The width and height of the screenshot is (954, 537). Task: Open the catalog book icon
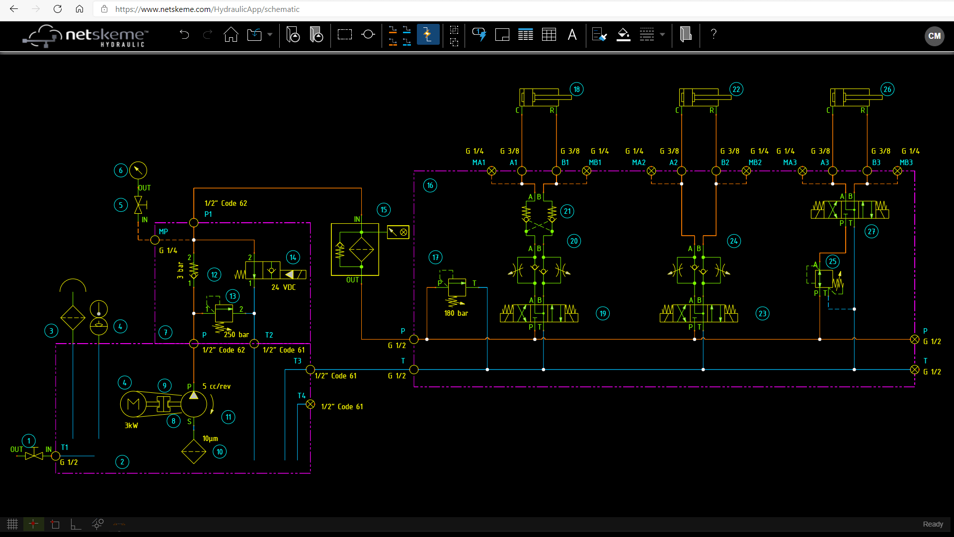pyautogui.click(x=686, y=34)
